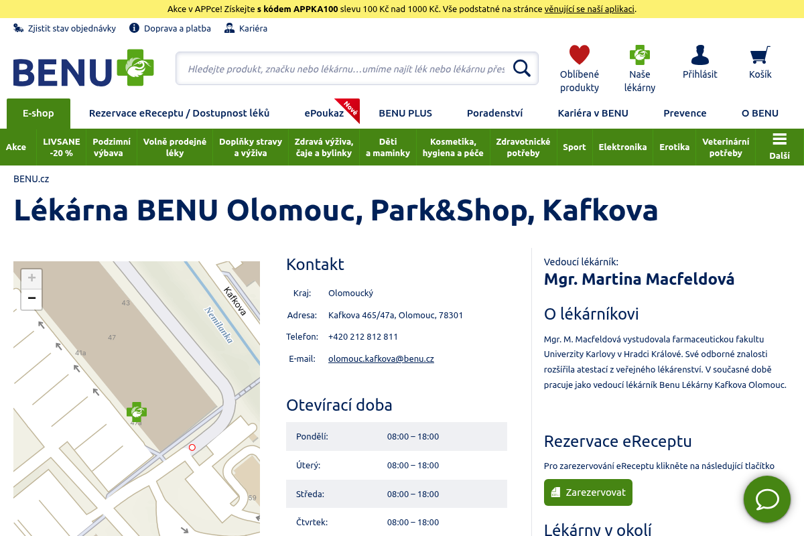
Task: Zoom in on the map
Action: (31, 278)
